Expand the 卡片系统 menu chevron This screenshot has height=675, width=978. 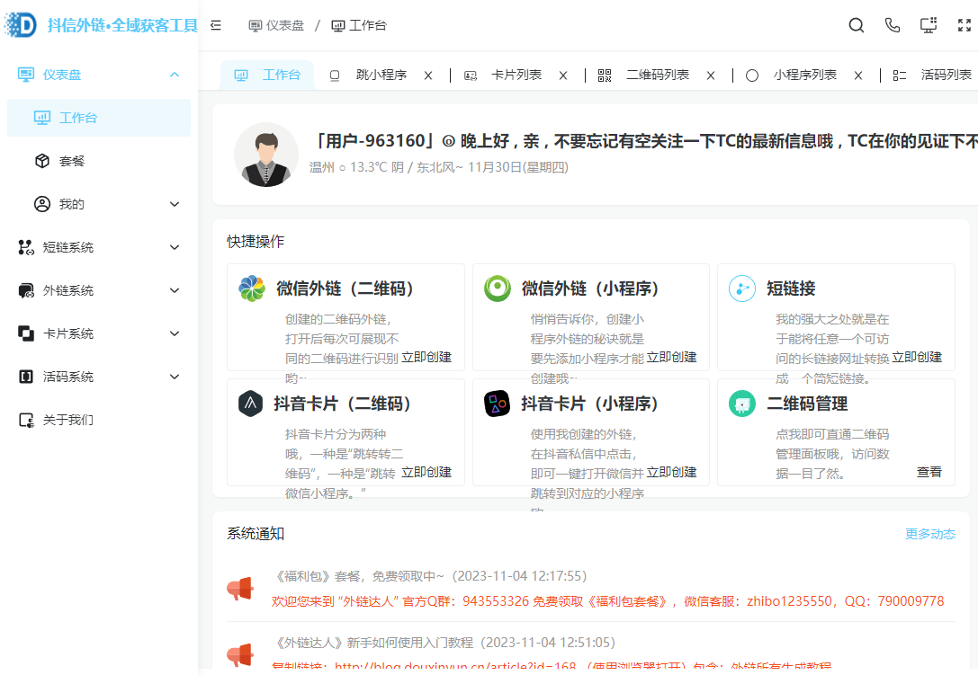175,333
